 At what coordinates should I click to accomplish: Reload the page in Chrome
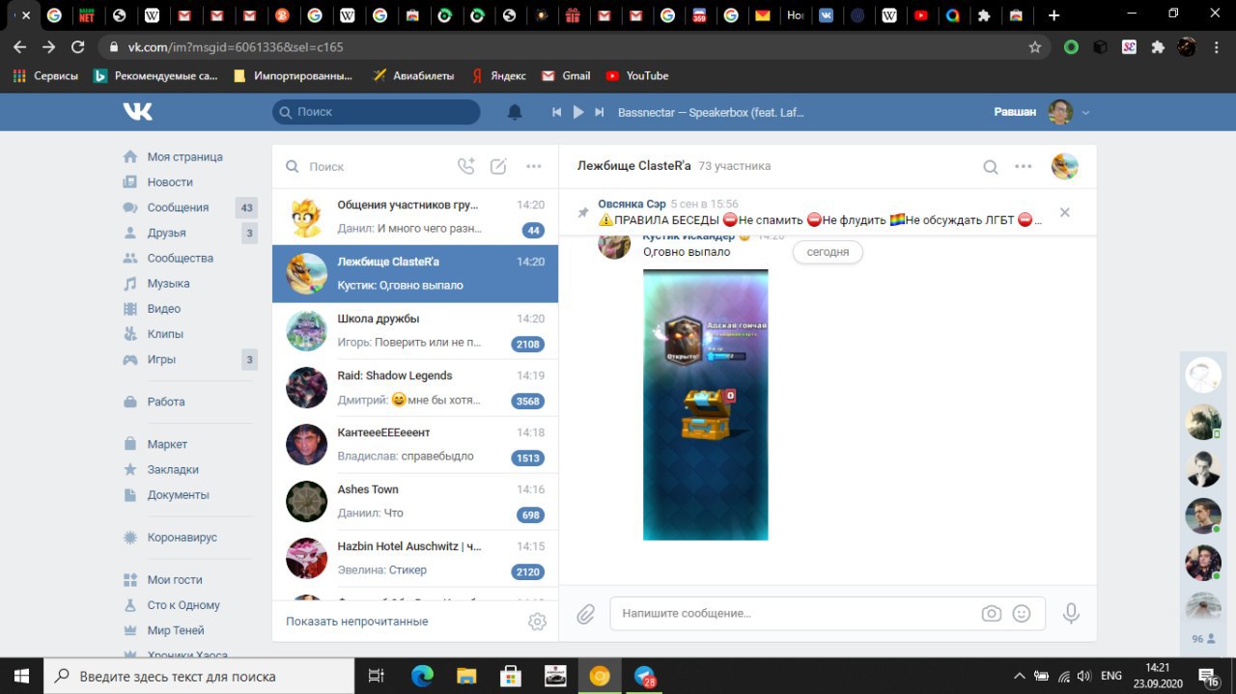(78, 46)
